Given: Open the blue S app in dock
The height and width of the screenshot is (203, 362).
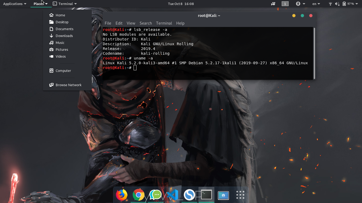Looking at the screenshot, I should [189, 195].
